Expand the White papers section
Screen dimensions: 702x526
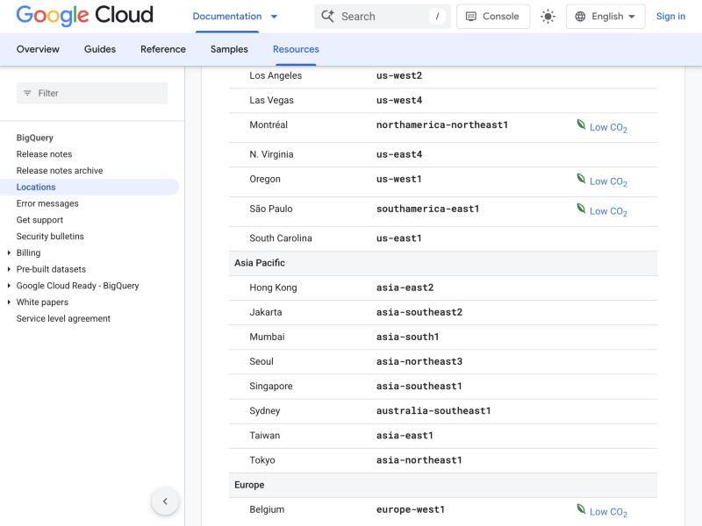point(9,302)
